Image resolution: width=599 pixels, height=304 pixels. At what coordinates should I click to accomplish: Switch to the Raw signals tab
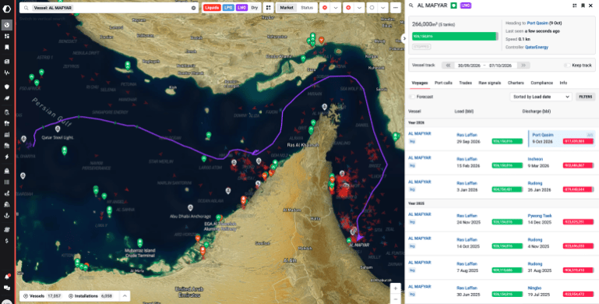click(x=490, y=83)
